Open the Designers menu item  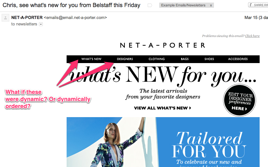click(x=125, y=59)
